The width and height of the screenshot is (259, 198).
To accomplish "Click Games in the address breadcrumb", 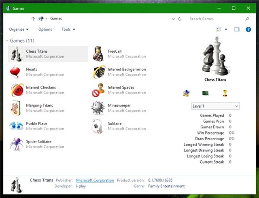I will 56,19.
